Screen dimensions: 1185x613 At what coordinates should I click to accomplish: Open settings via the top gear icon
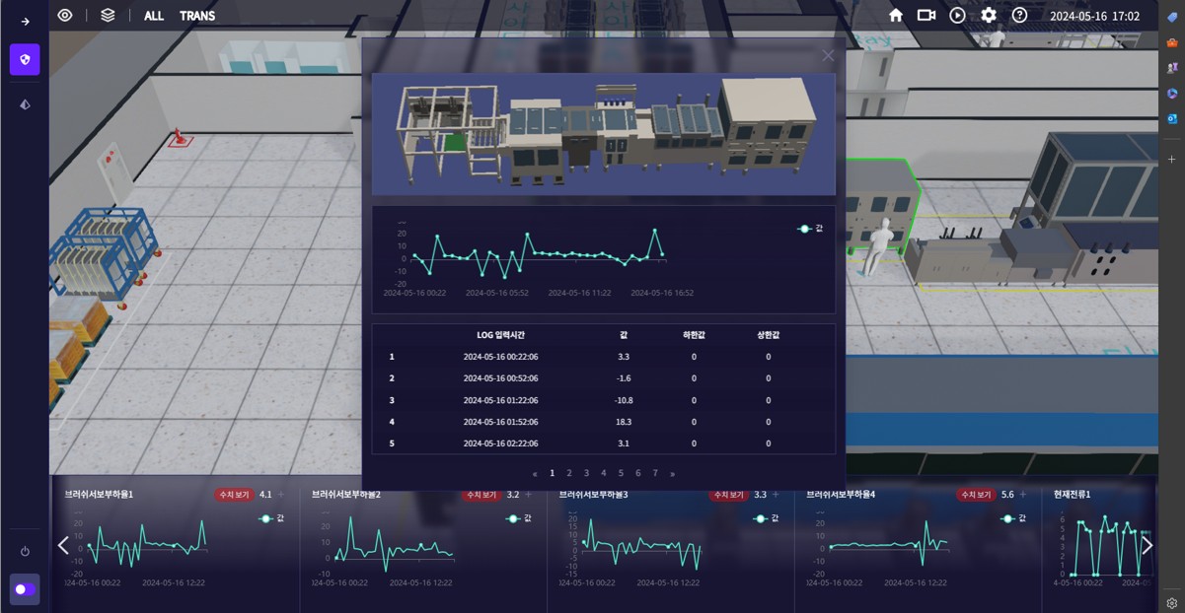(988, 16)
